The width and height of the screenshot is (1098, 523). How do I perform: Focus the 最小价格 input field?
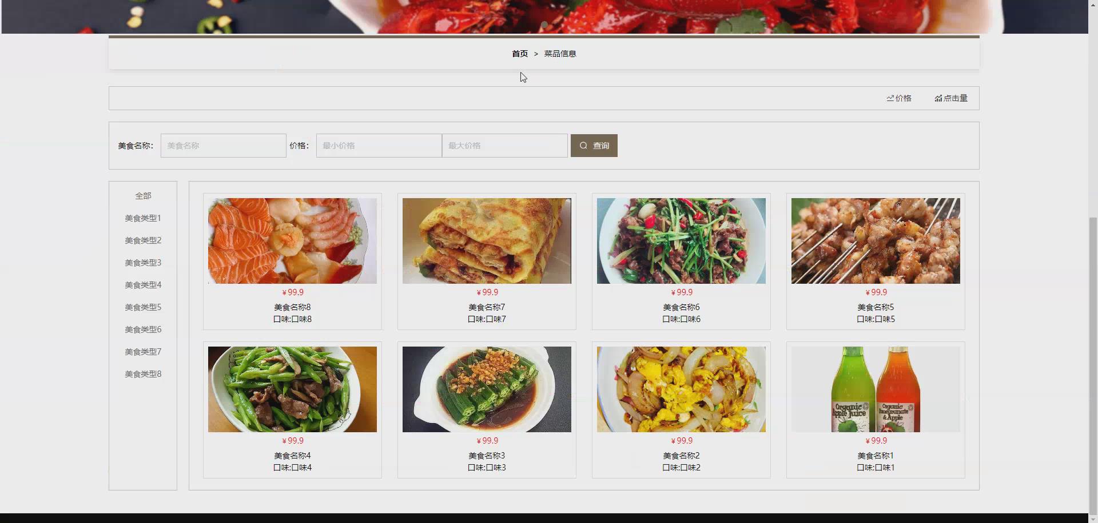pyautogui.click(x=379, y=146)
